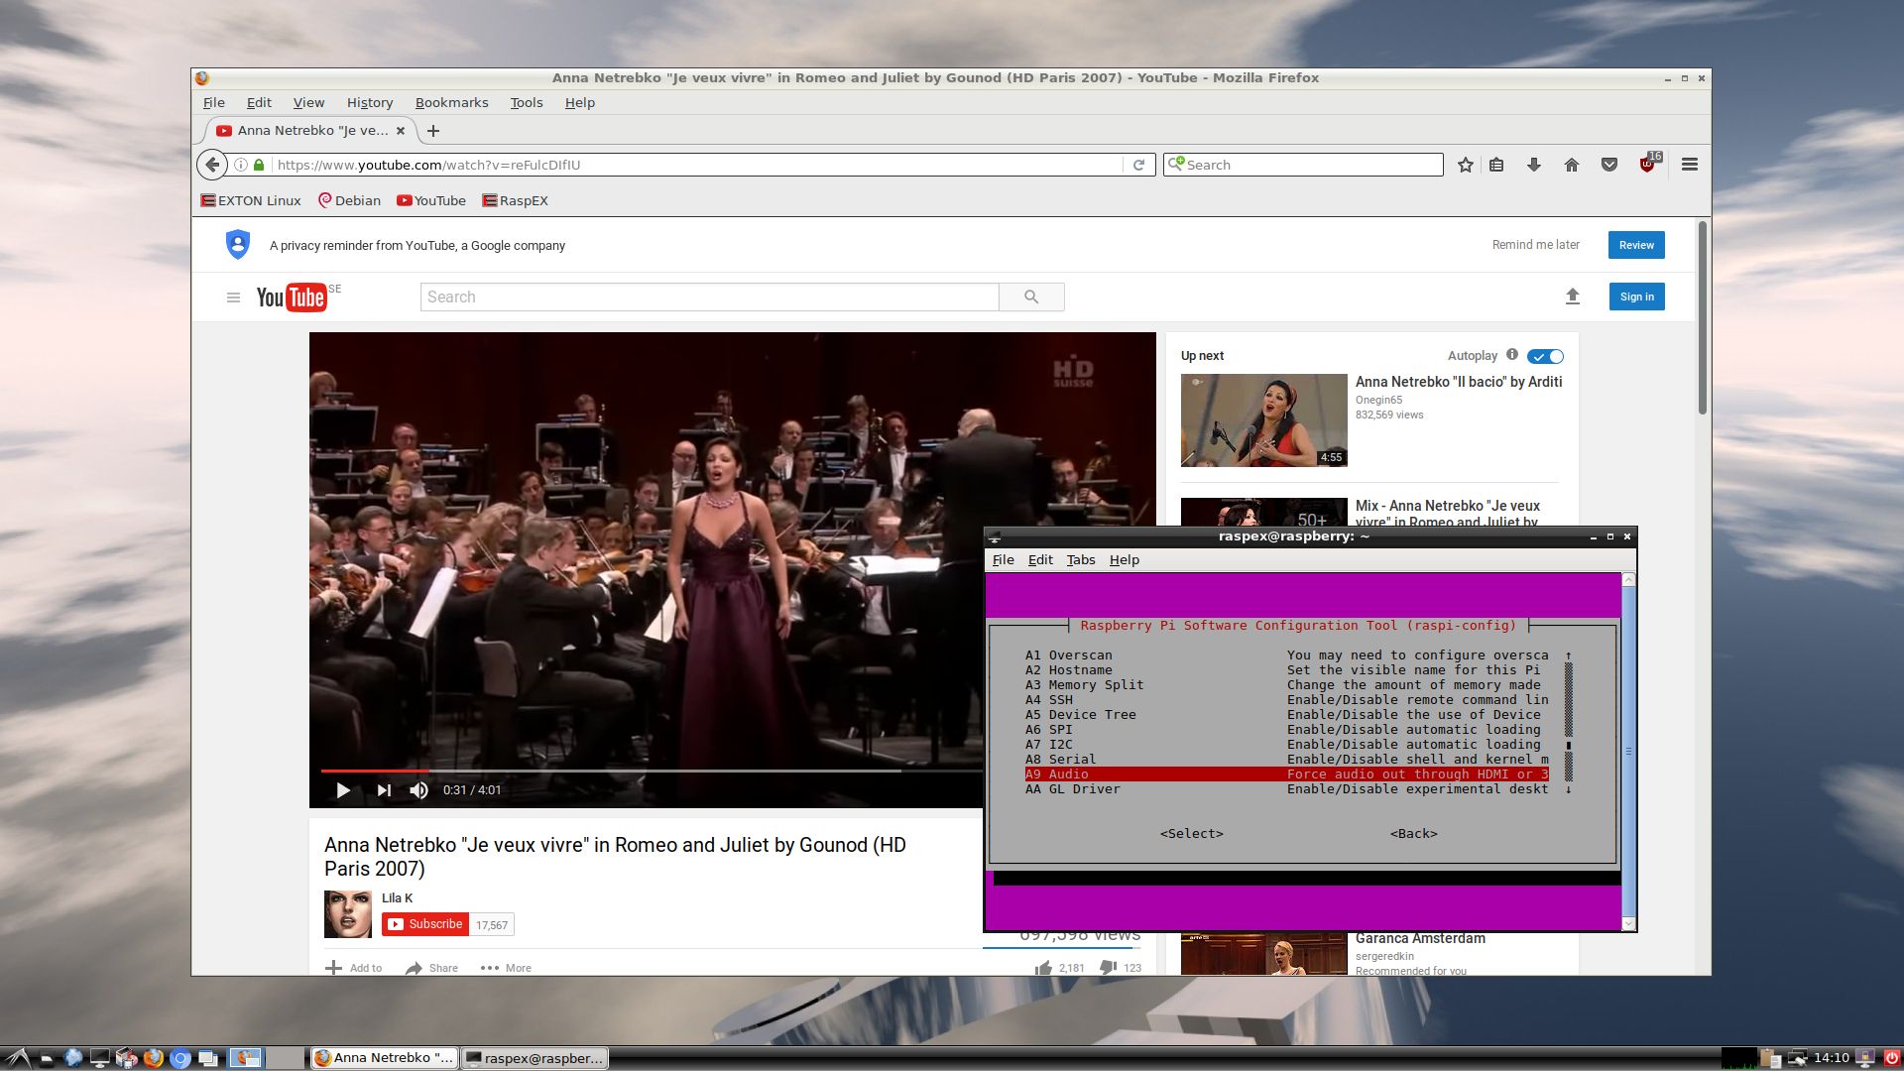The image size is (1904, 1071).
Task: Click <Back> in raspi-config
Action: coord(1413,834)
